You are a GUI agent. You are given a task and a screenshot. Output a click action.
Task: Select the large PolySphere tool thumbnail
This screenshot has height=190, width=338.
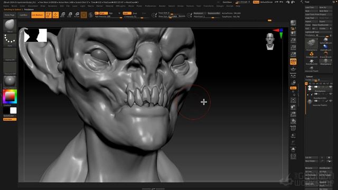[312, 44]
